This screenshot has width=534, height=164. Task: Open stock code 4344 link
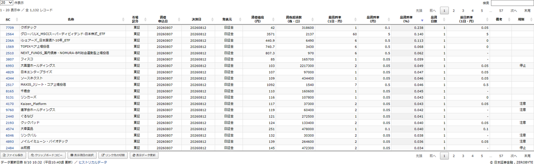[9, 78]
